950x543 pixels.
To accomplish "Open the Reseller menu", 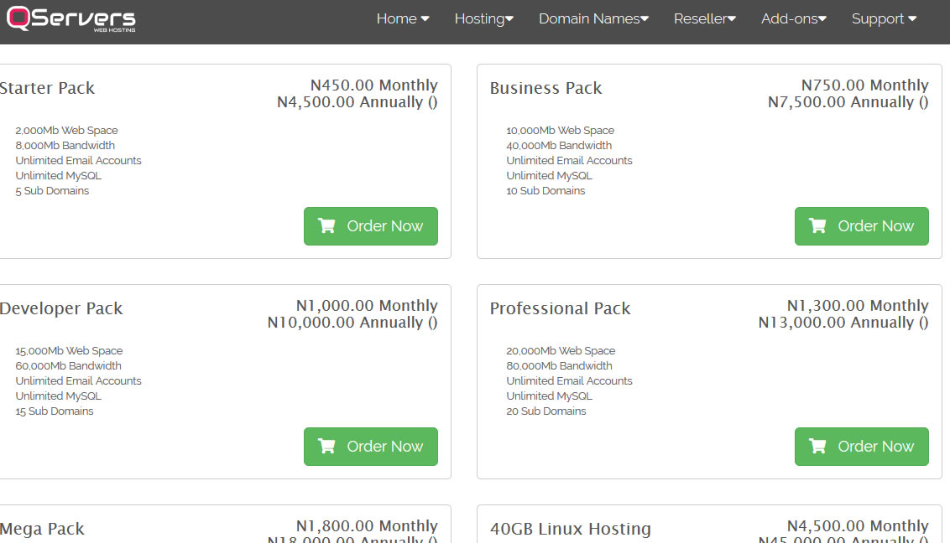I will point(705,18).
